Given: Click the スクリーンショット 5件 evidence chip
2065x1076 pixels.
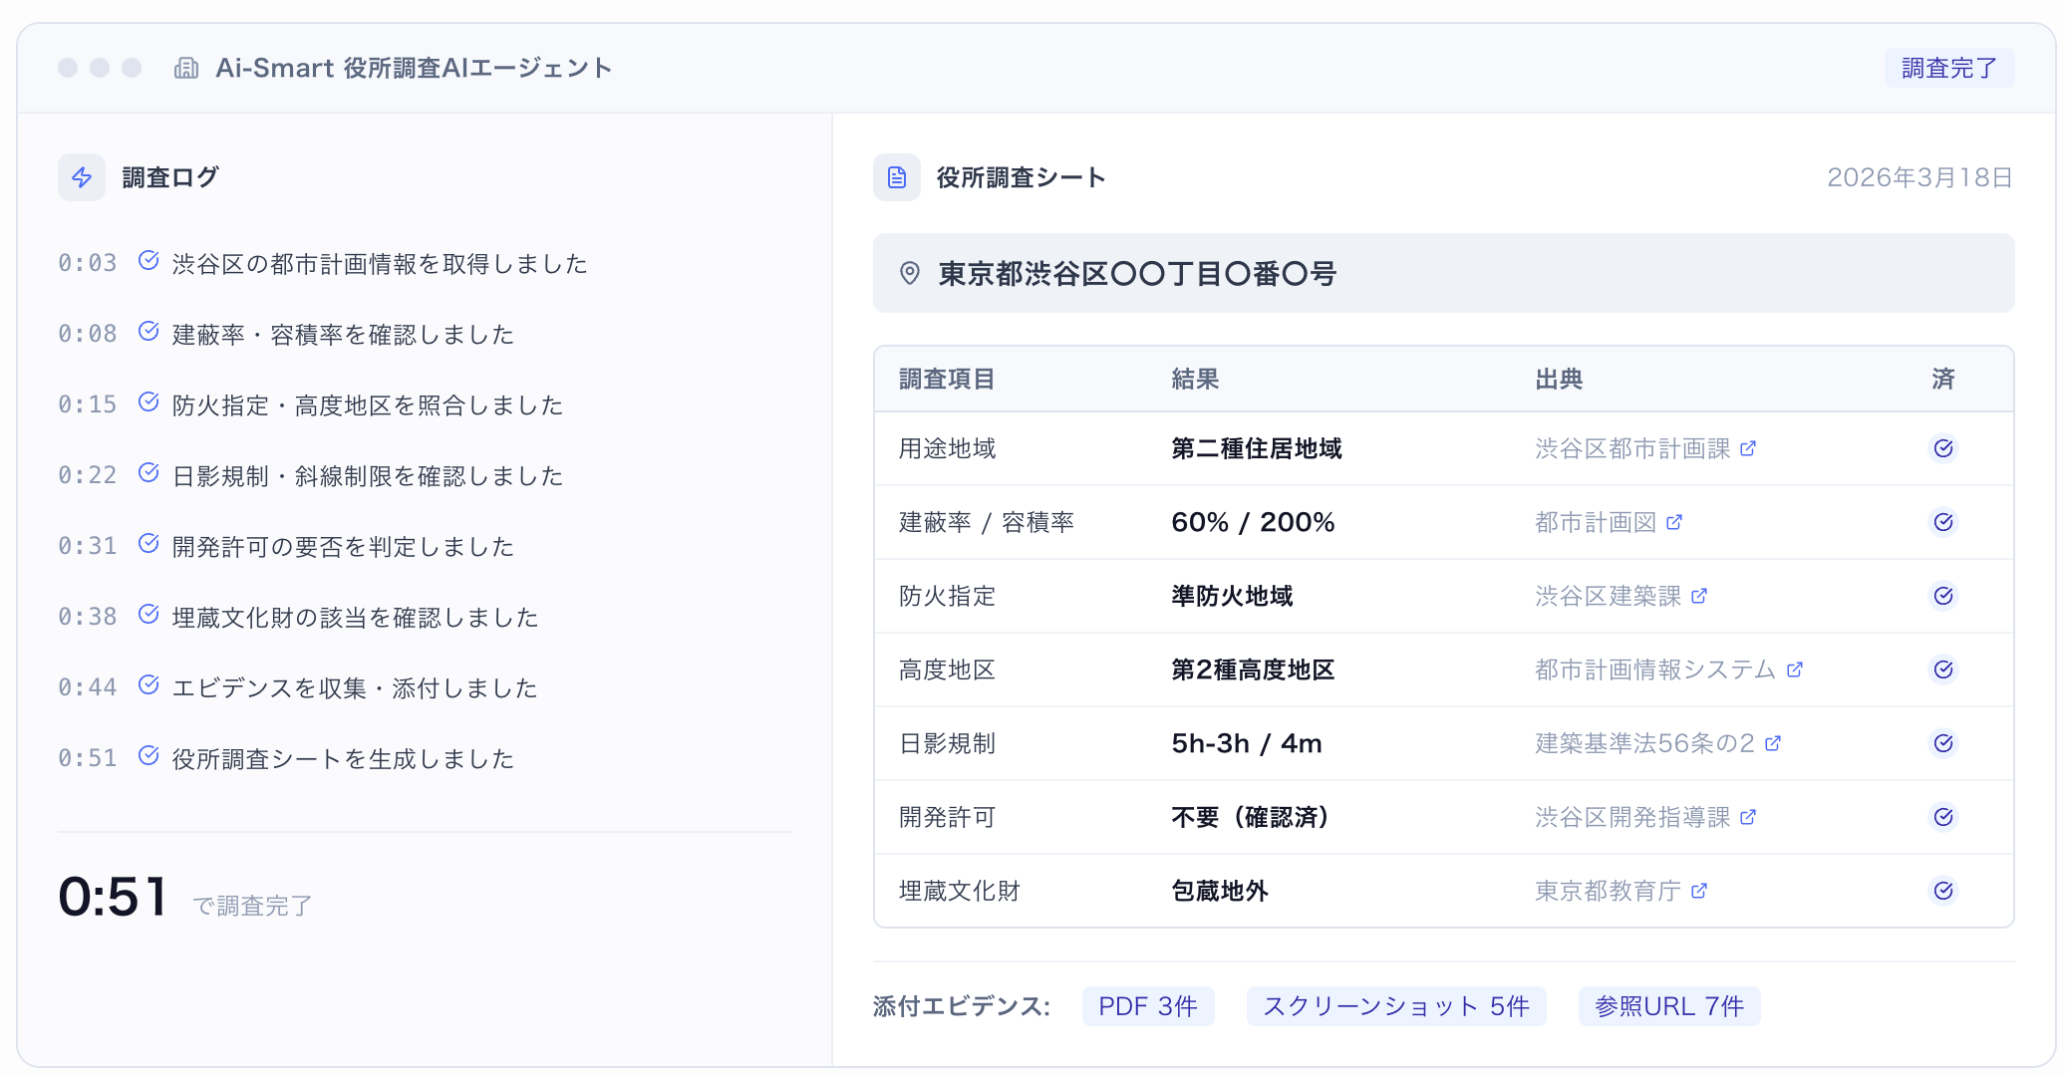Looking at the screenshot, I should (1395, 1005).
